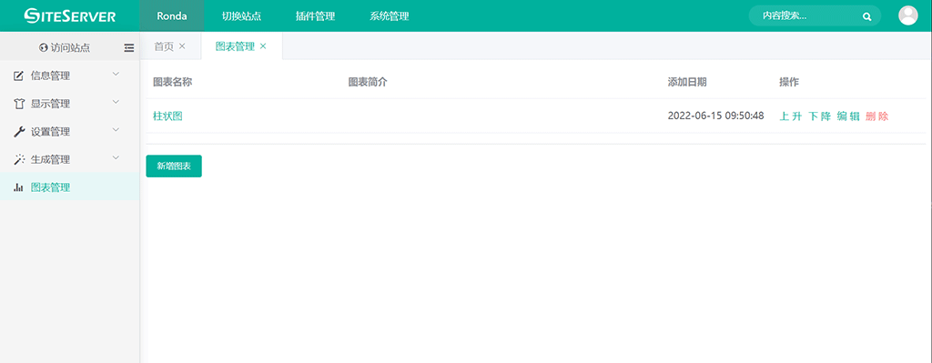Screen dimensions: 932x363
Task: Expand the 信息管理 chevron
Action: (x=116, y=74)
